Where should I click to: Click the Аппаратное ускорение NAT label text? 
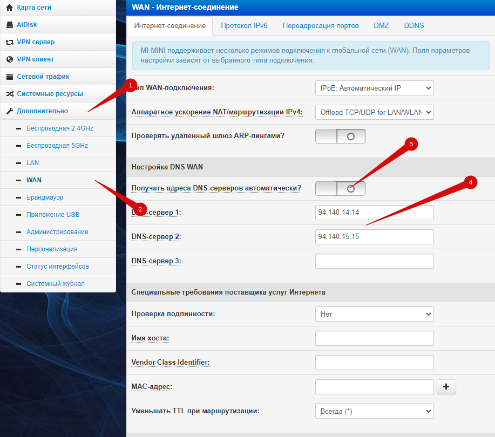[217, 112]
